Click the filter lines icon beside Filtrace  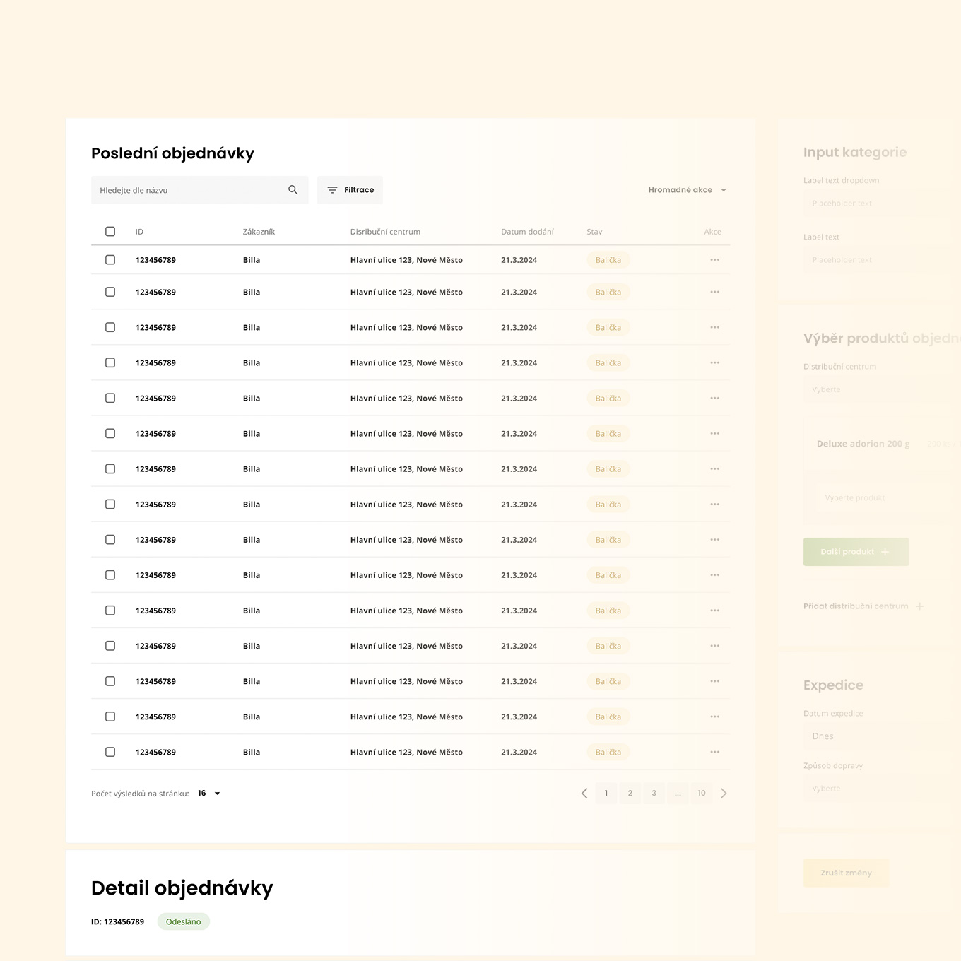pyautogui.click(x=332, y=190)
